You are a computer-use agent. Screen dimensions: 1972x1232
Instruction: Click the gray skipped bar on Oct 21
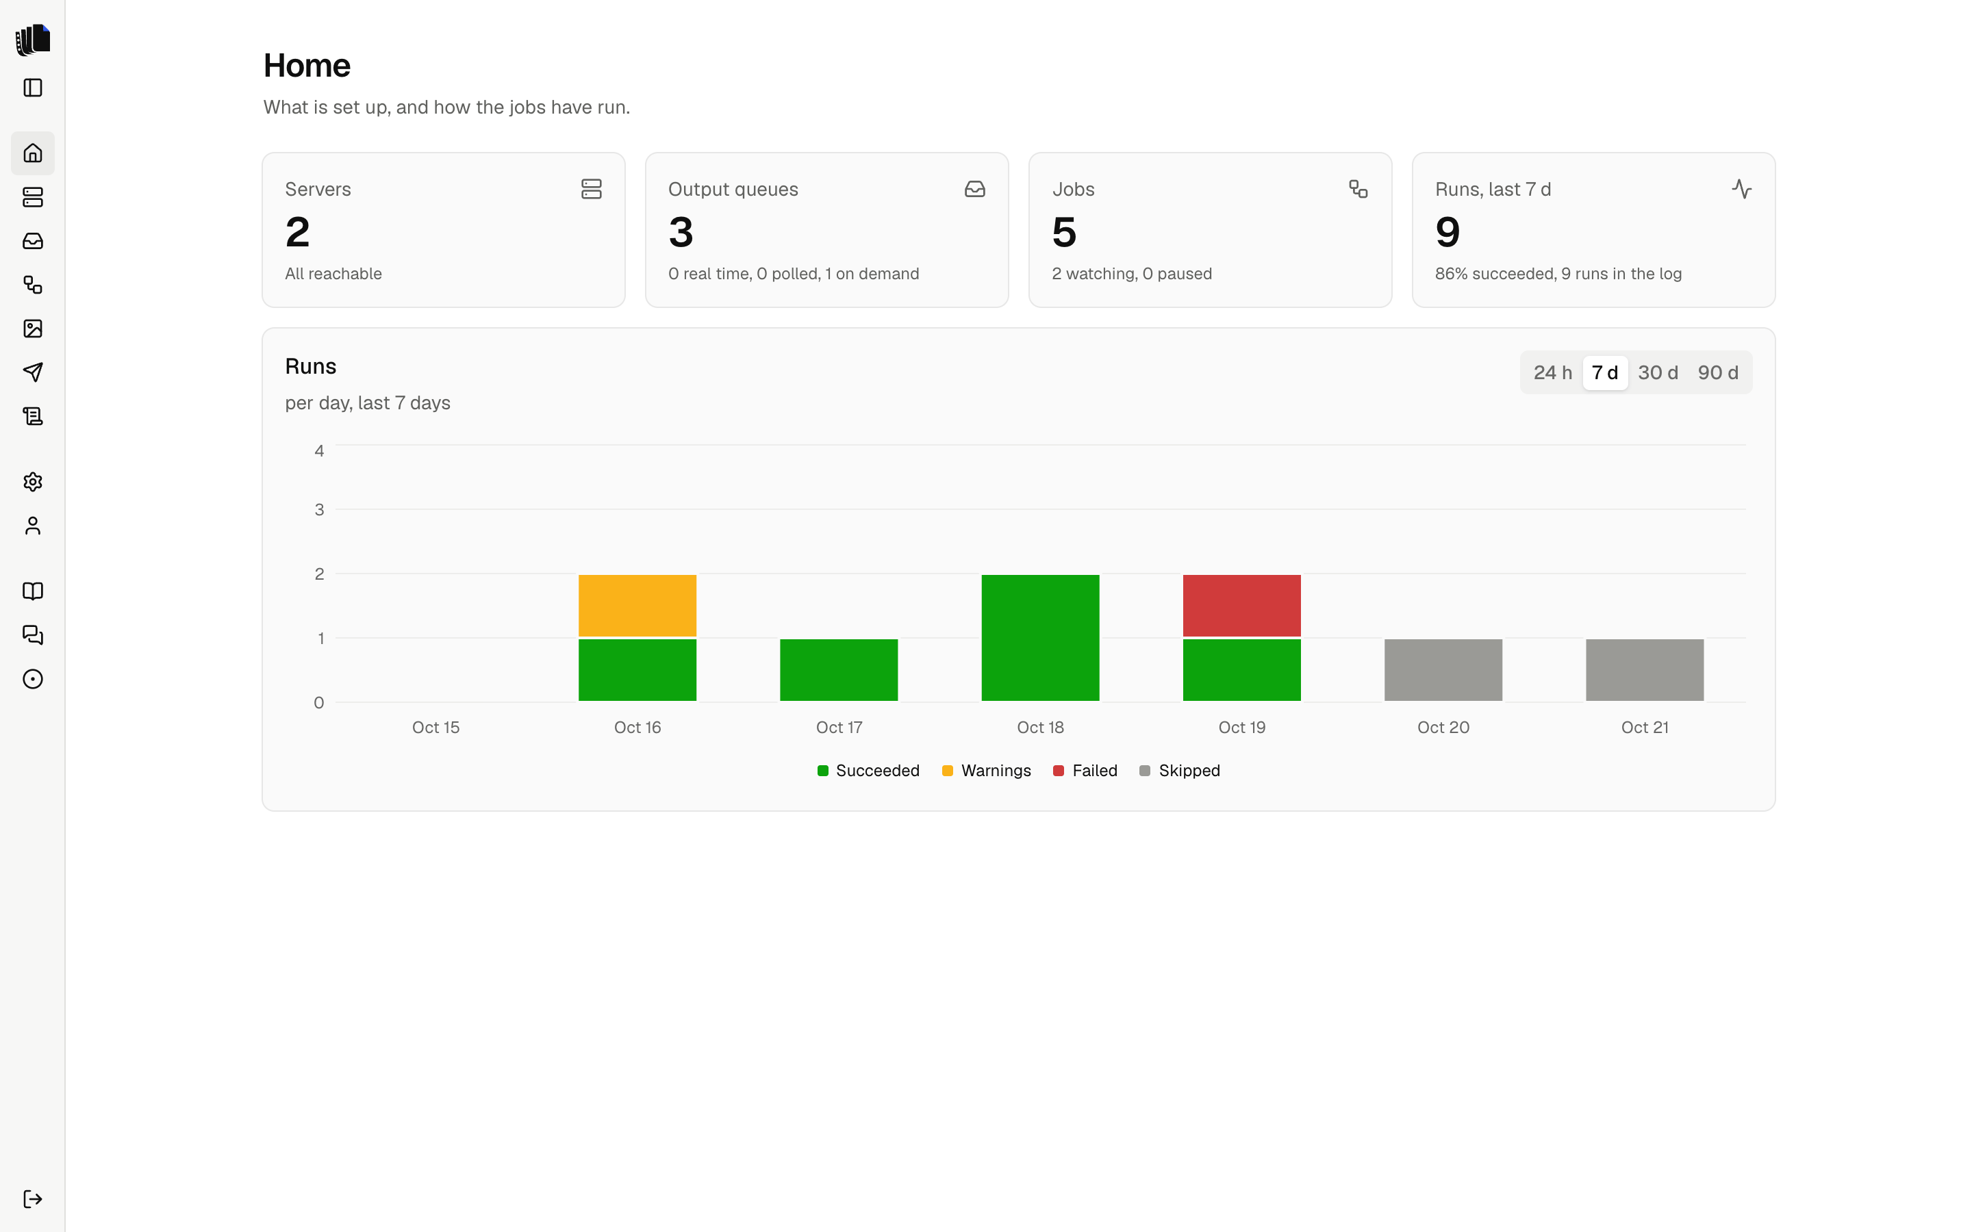pos(1645,670)
